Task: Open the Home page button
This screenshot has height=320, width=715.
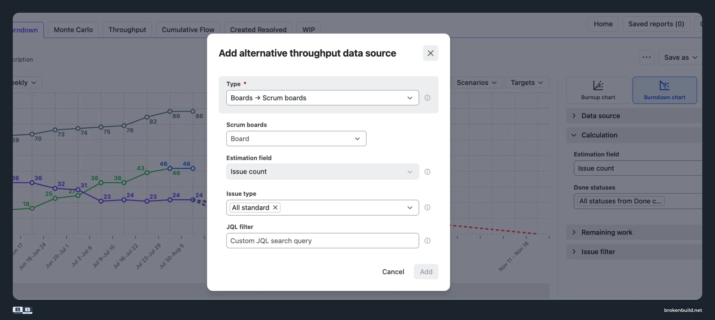Action: (603, 24)
